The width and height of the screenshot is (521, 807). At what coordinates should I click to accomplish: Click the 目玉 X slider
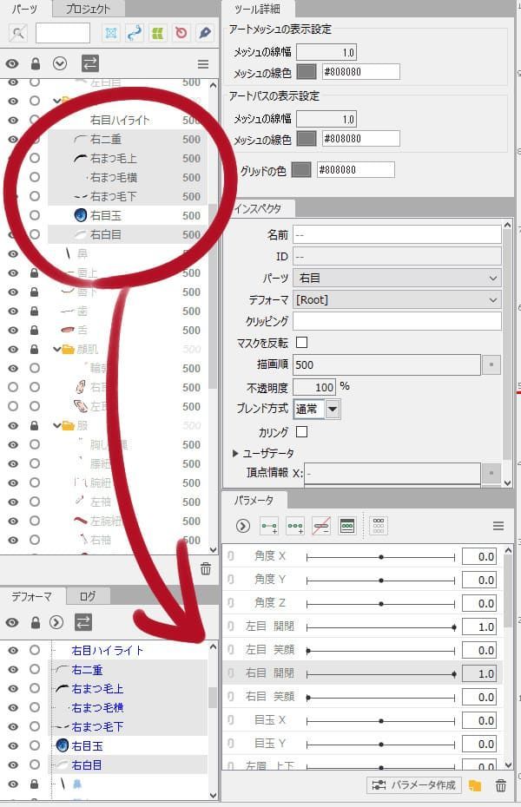[381, 720]
